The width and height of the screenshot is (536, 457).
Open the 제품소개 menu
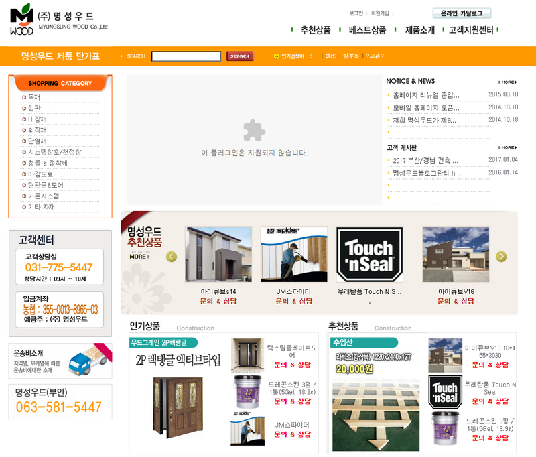(x=420, y=30)
